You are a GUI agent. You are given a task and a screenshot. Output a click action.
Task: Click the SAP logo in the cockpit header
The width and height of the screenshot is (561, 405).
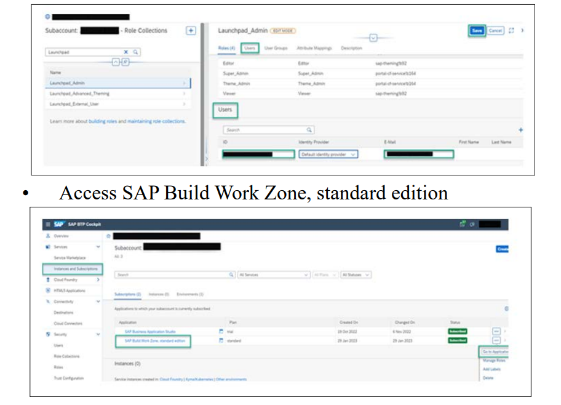(x=58, y=224)
